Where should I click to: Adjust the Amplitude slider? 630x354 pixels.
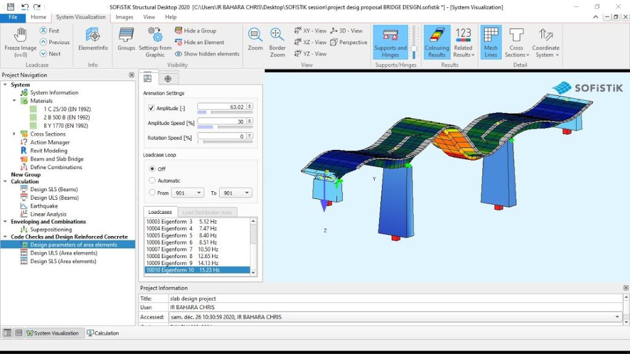225,113
